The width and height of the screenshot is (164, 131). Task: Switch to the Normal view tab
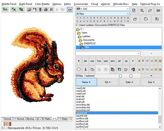[x=7, y=119]
